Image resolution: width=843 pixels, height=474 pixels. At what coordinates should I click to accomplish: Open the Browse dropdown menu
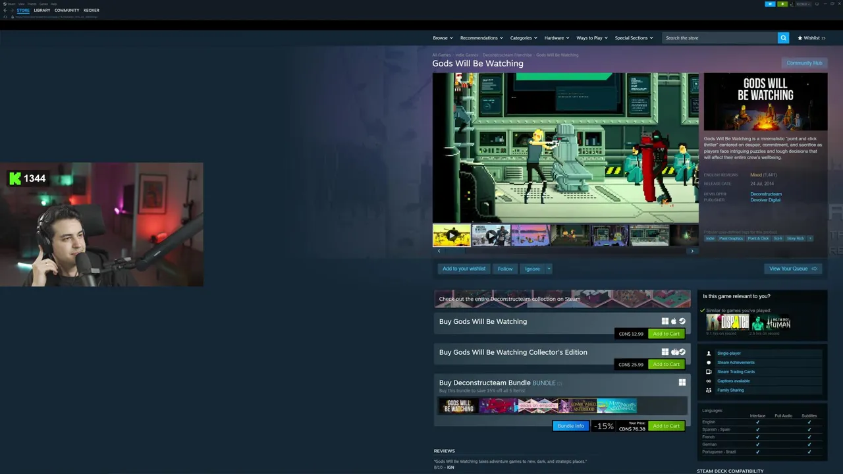(443, 38)
